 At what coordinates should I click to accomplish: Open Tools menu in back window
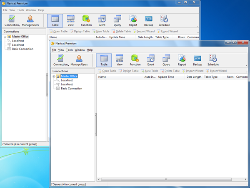coord(20,10)
